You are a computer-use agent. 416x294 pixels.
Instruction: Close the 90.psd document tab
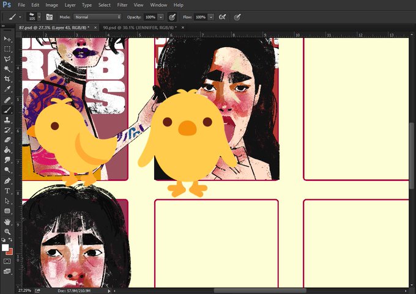183,28
